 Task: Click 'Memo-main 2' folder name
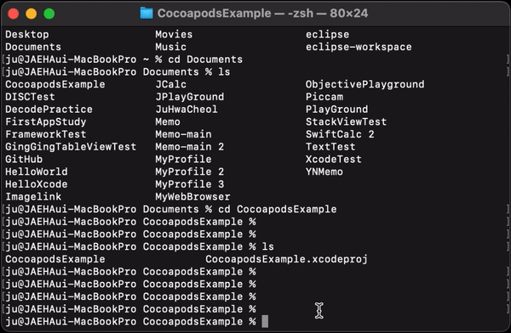pos(190,147)
